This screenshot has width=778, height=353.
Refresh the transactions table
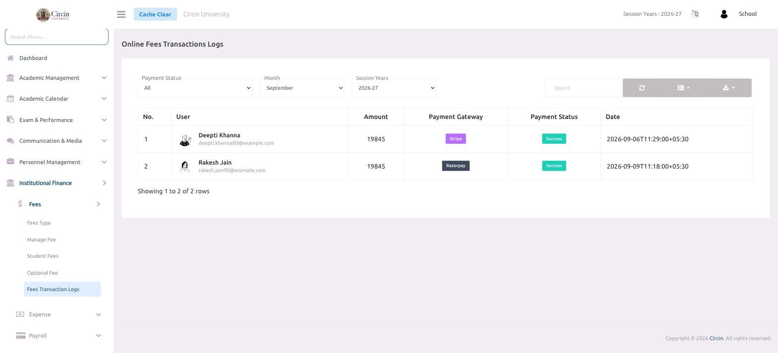(642, 88)
